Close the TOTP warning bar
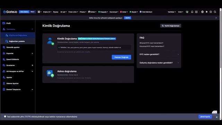 coord(216,117)
